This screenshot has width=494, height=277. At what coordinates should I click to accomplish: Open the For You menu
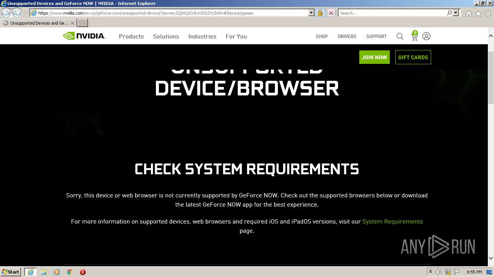click(x=236, y=36)
